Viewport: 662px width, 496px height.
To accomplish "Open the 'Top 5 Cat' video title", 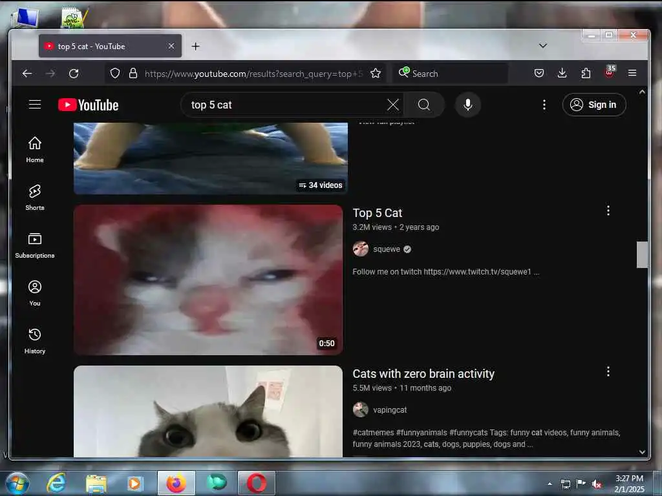I will 378,213.
